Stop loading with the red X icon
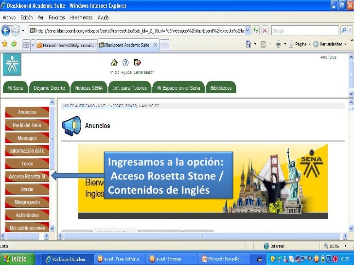The image size is (354, 265). 265,31
